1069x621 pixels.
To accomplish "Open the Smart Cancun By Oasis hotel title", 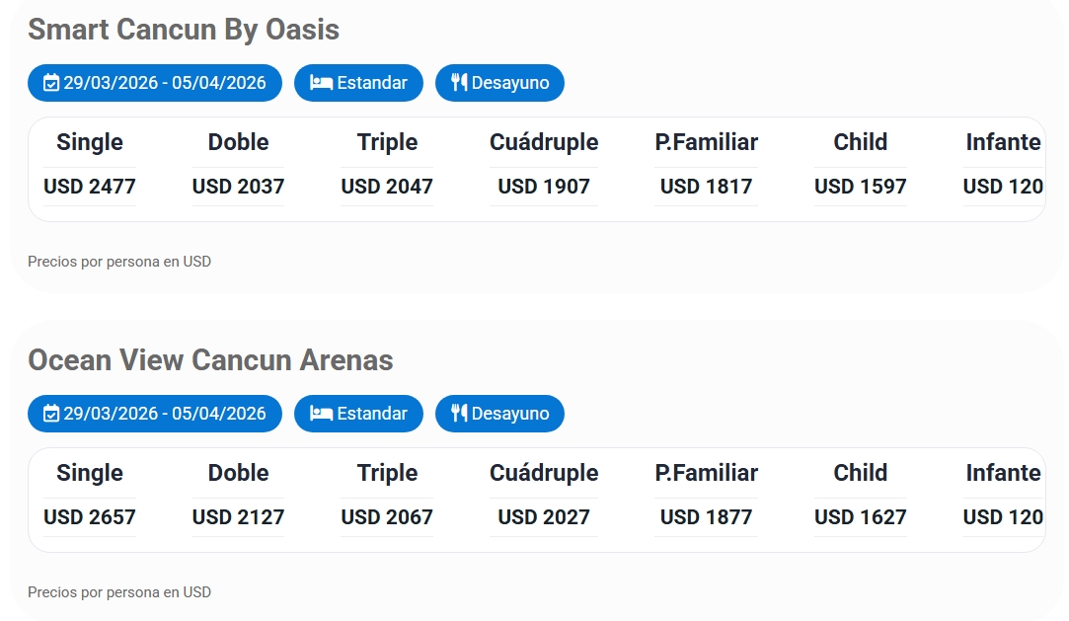I will (184, 30).
